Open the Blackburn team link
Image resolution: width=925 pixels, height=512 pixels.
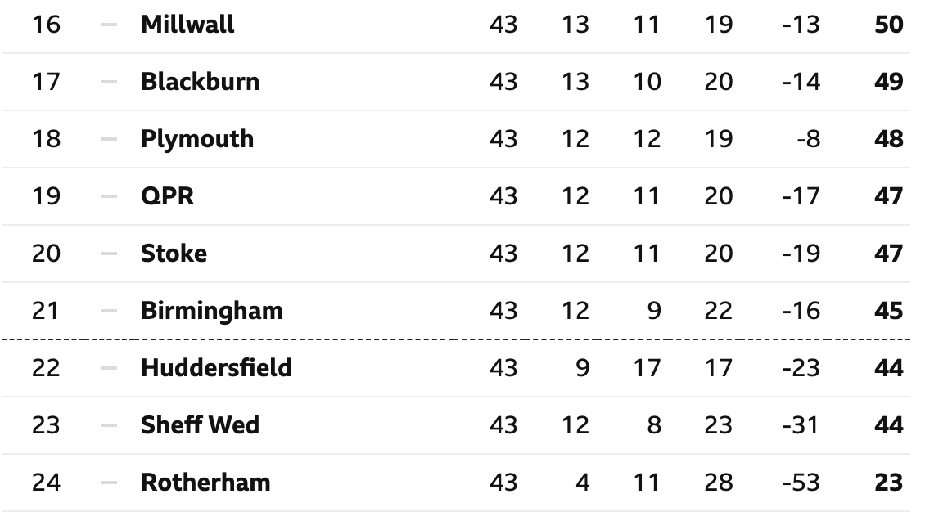pyautogui.click(x=200, y=82)
